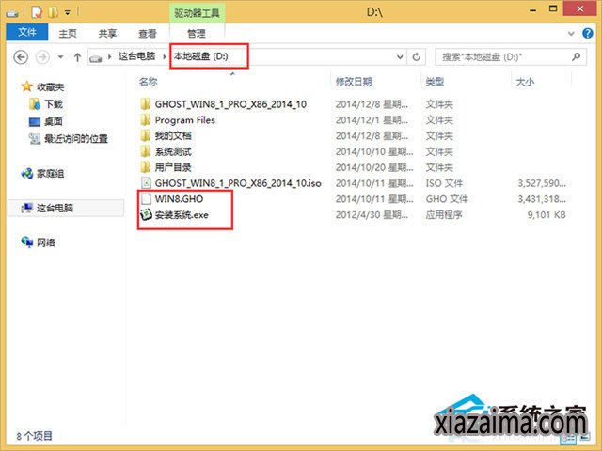Image resolution: width=602 pixels, height=451 pixels.
Task: Open the 文件 menu
Action: [x=26, y=34]
